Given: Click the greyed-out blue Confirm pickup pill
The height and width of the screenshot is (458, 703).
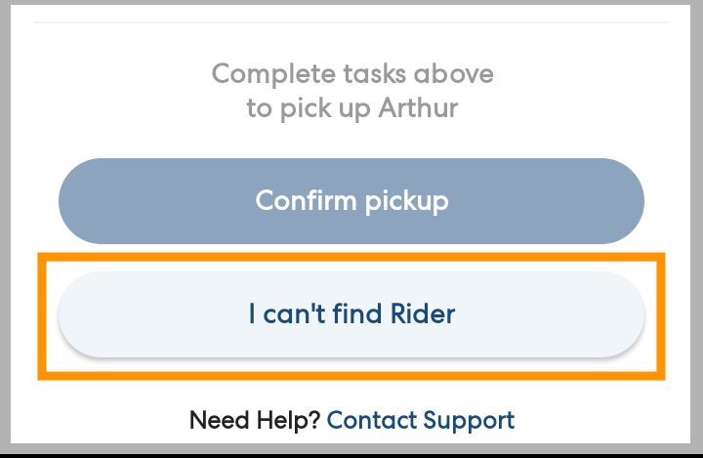Looking at the screenshot, I should (351, 201).
